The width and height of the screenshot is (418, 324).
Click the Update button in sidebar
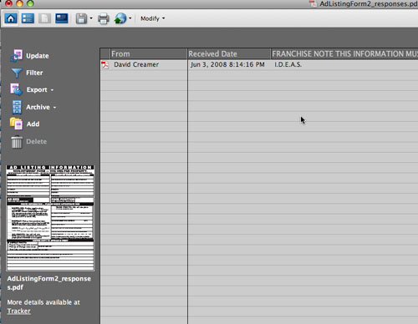tap(30, 56)
